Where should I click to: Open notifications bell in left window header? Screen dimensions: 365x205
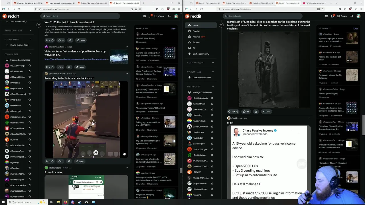(x=169, y=16)
